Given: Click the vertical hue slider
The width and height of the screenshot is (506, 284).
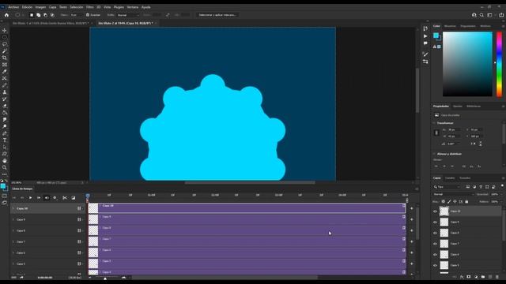Looking at the screenshot, I should click(499, 64).
